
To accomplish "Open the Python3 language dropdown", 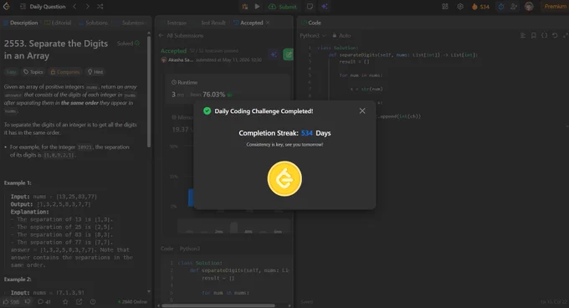I will pos(313,35).
